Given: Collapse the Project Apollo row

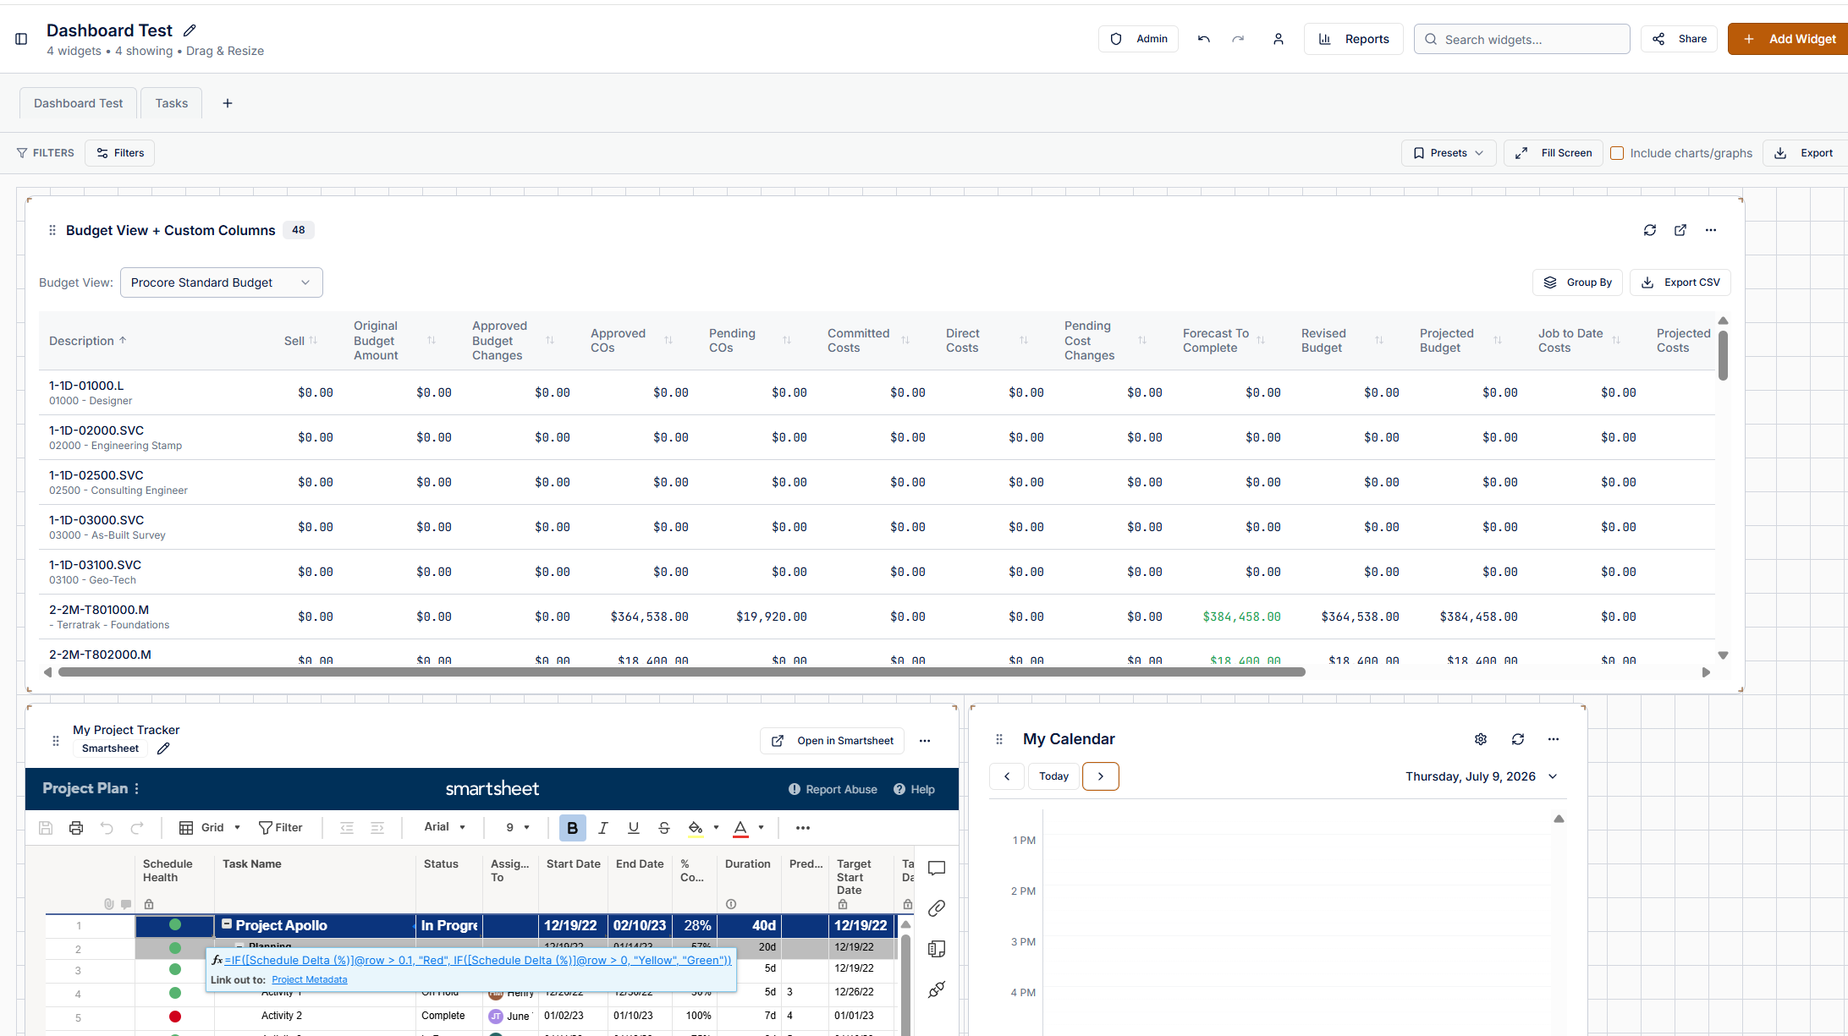Looking at the screenshot, I should tap(227, 924).
